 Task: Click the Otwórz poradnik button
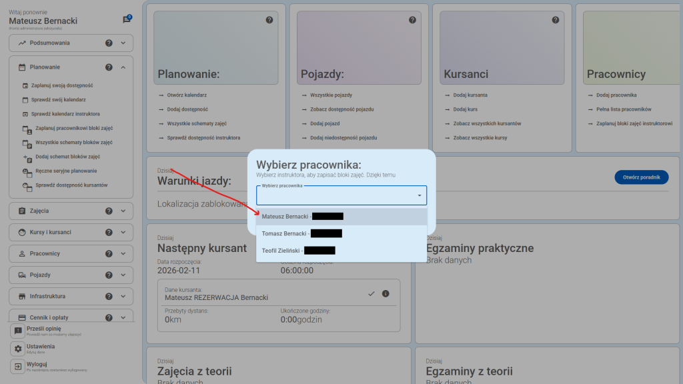click(641, 177)
